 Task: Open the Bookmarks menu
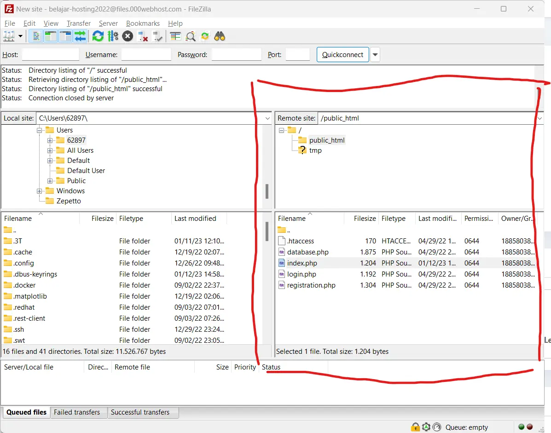click(143, 23)
